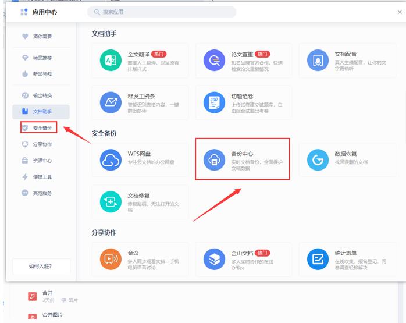The image size is (406, 323).
Task: Select the 文档助手 sidebar item
Action: (x=41, y=112)
